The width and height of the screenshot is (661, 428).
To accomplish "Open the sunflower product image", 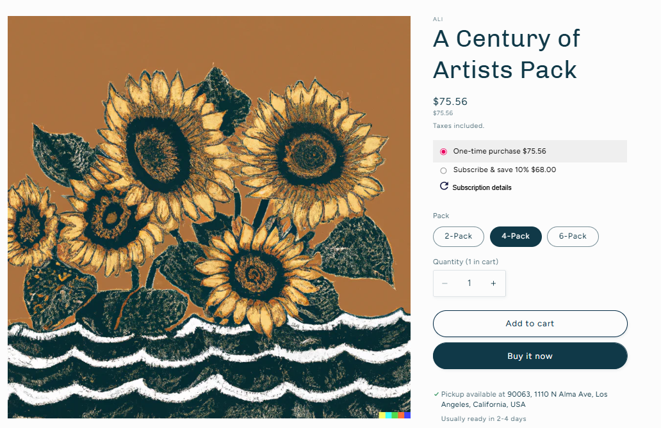I will tap(209, 217).
